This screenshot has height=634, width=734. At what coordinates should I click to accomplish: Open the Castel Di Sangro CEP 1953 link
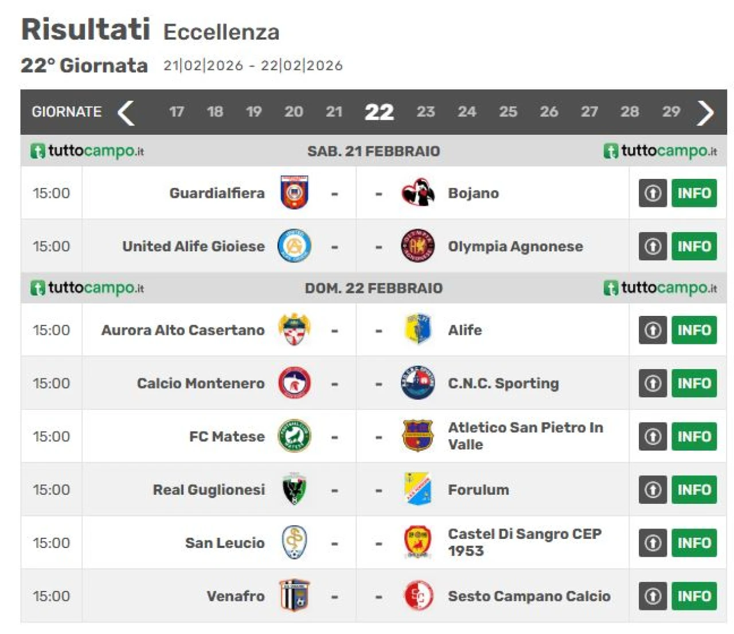(524, 542)
